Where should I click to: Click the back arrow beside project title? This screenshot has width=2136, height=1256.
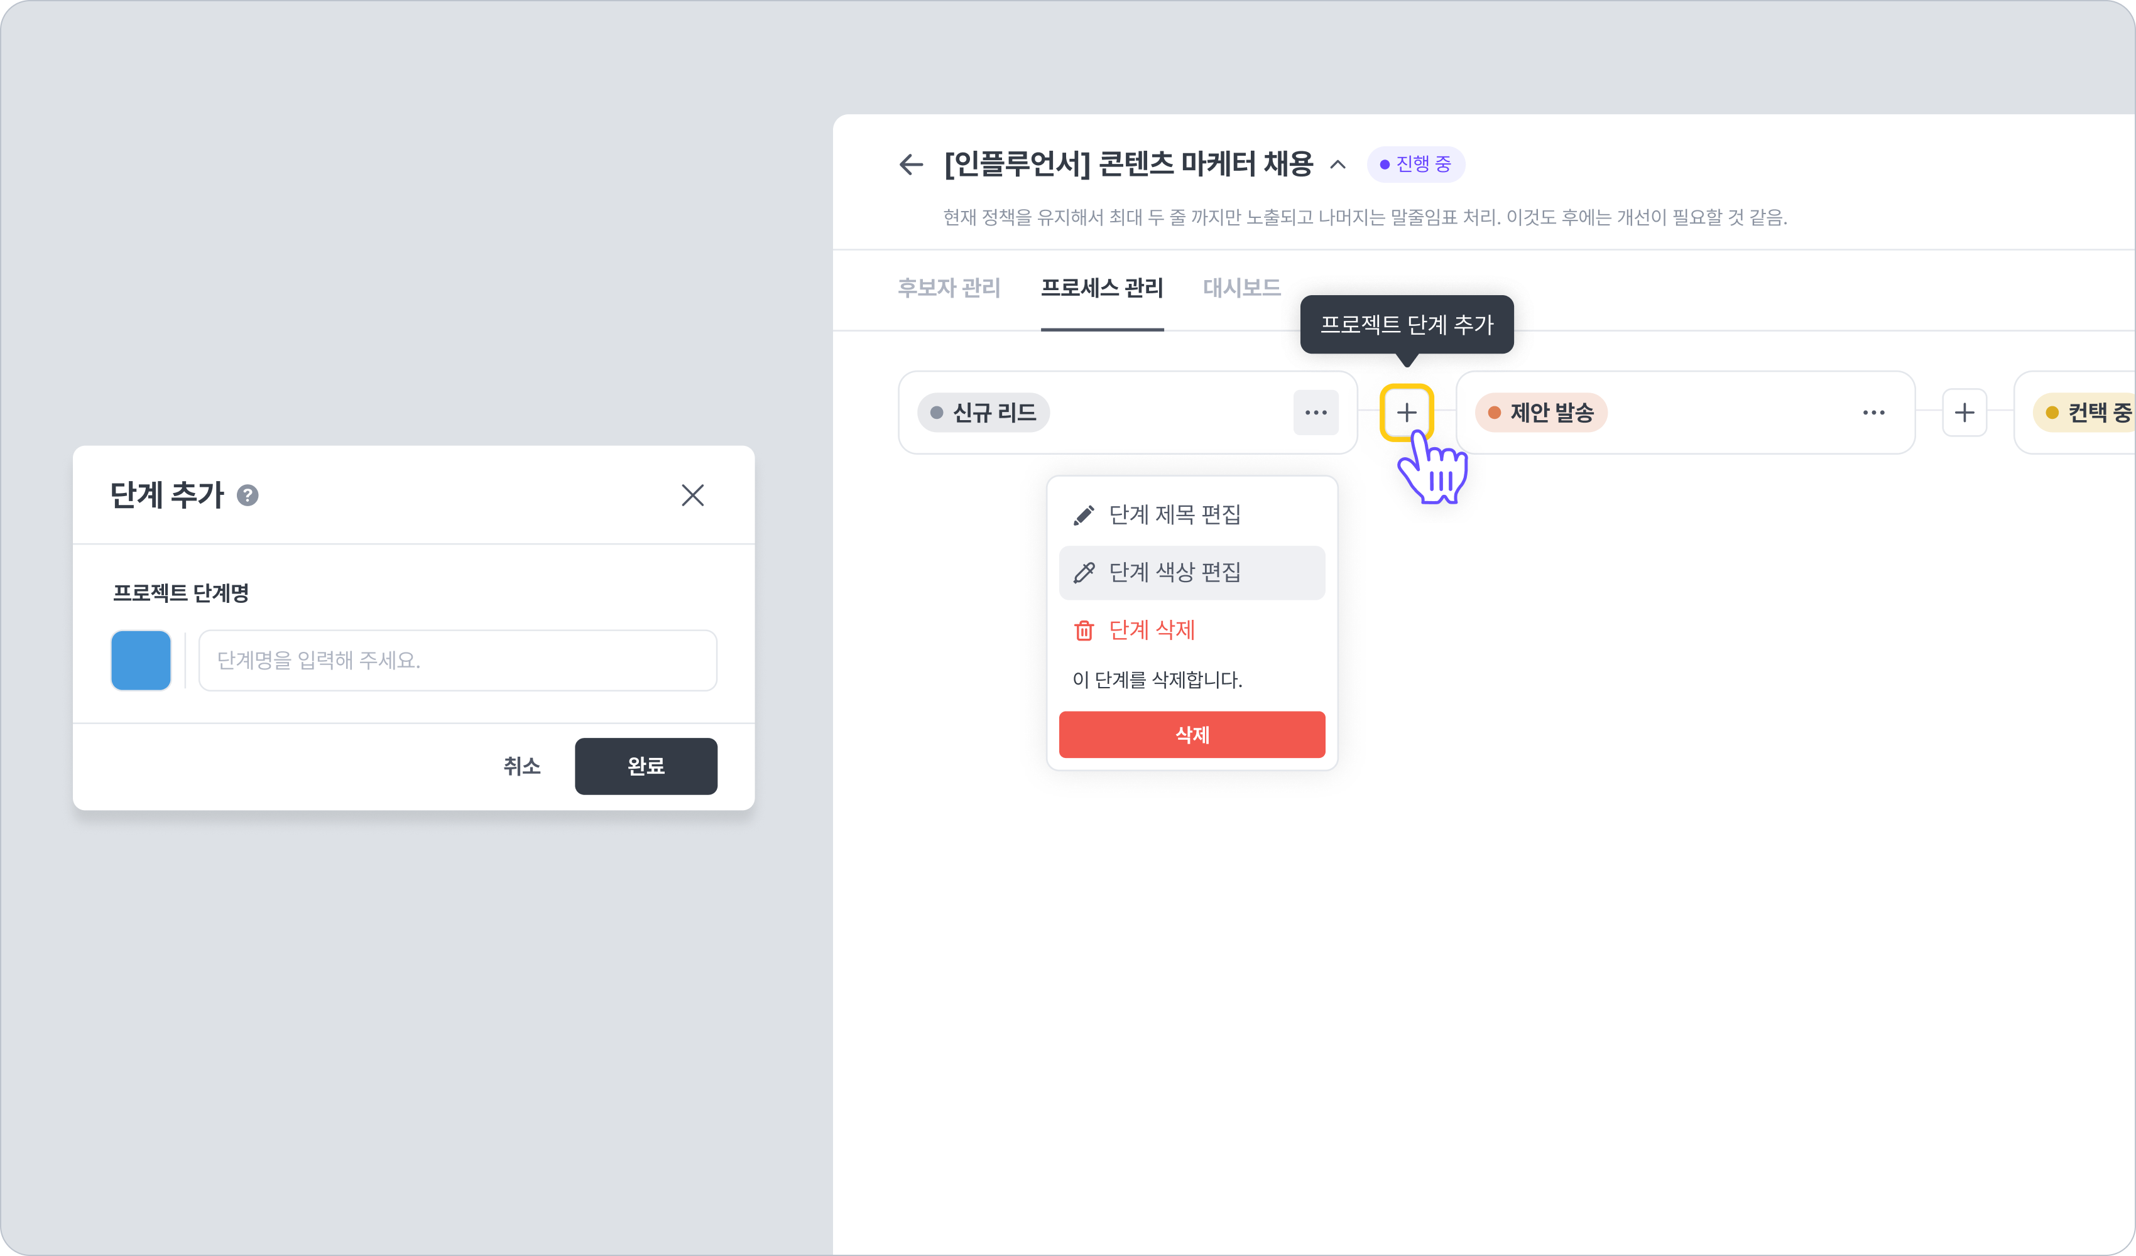click(x=911, y=165)
